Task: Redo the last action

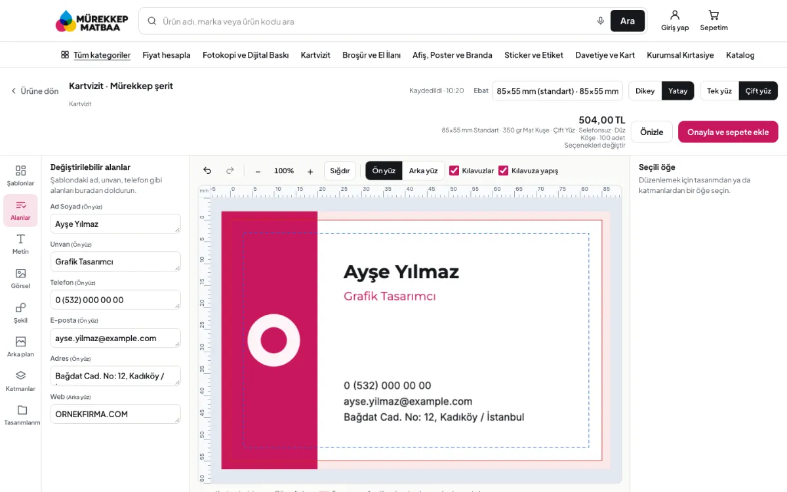Action: (230, 171)
